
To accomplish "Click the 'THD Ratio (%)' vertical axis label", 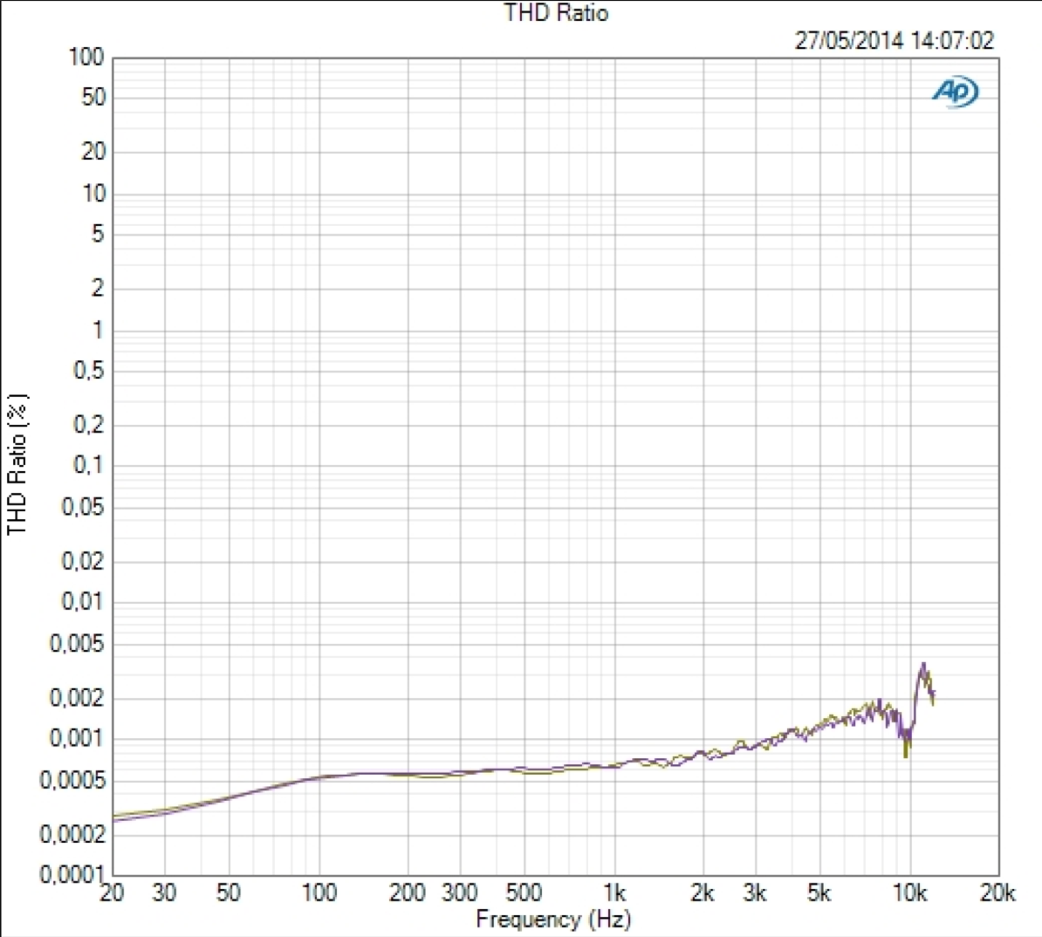I will point(16,464).
